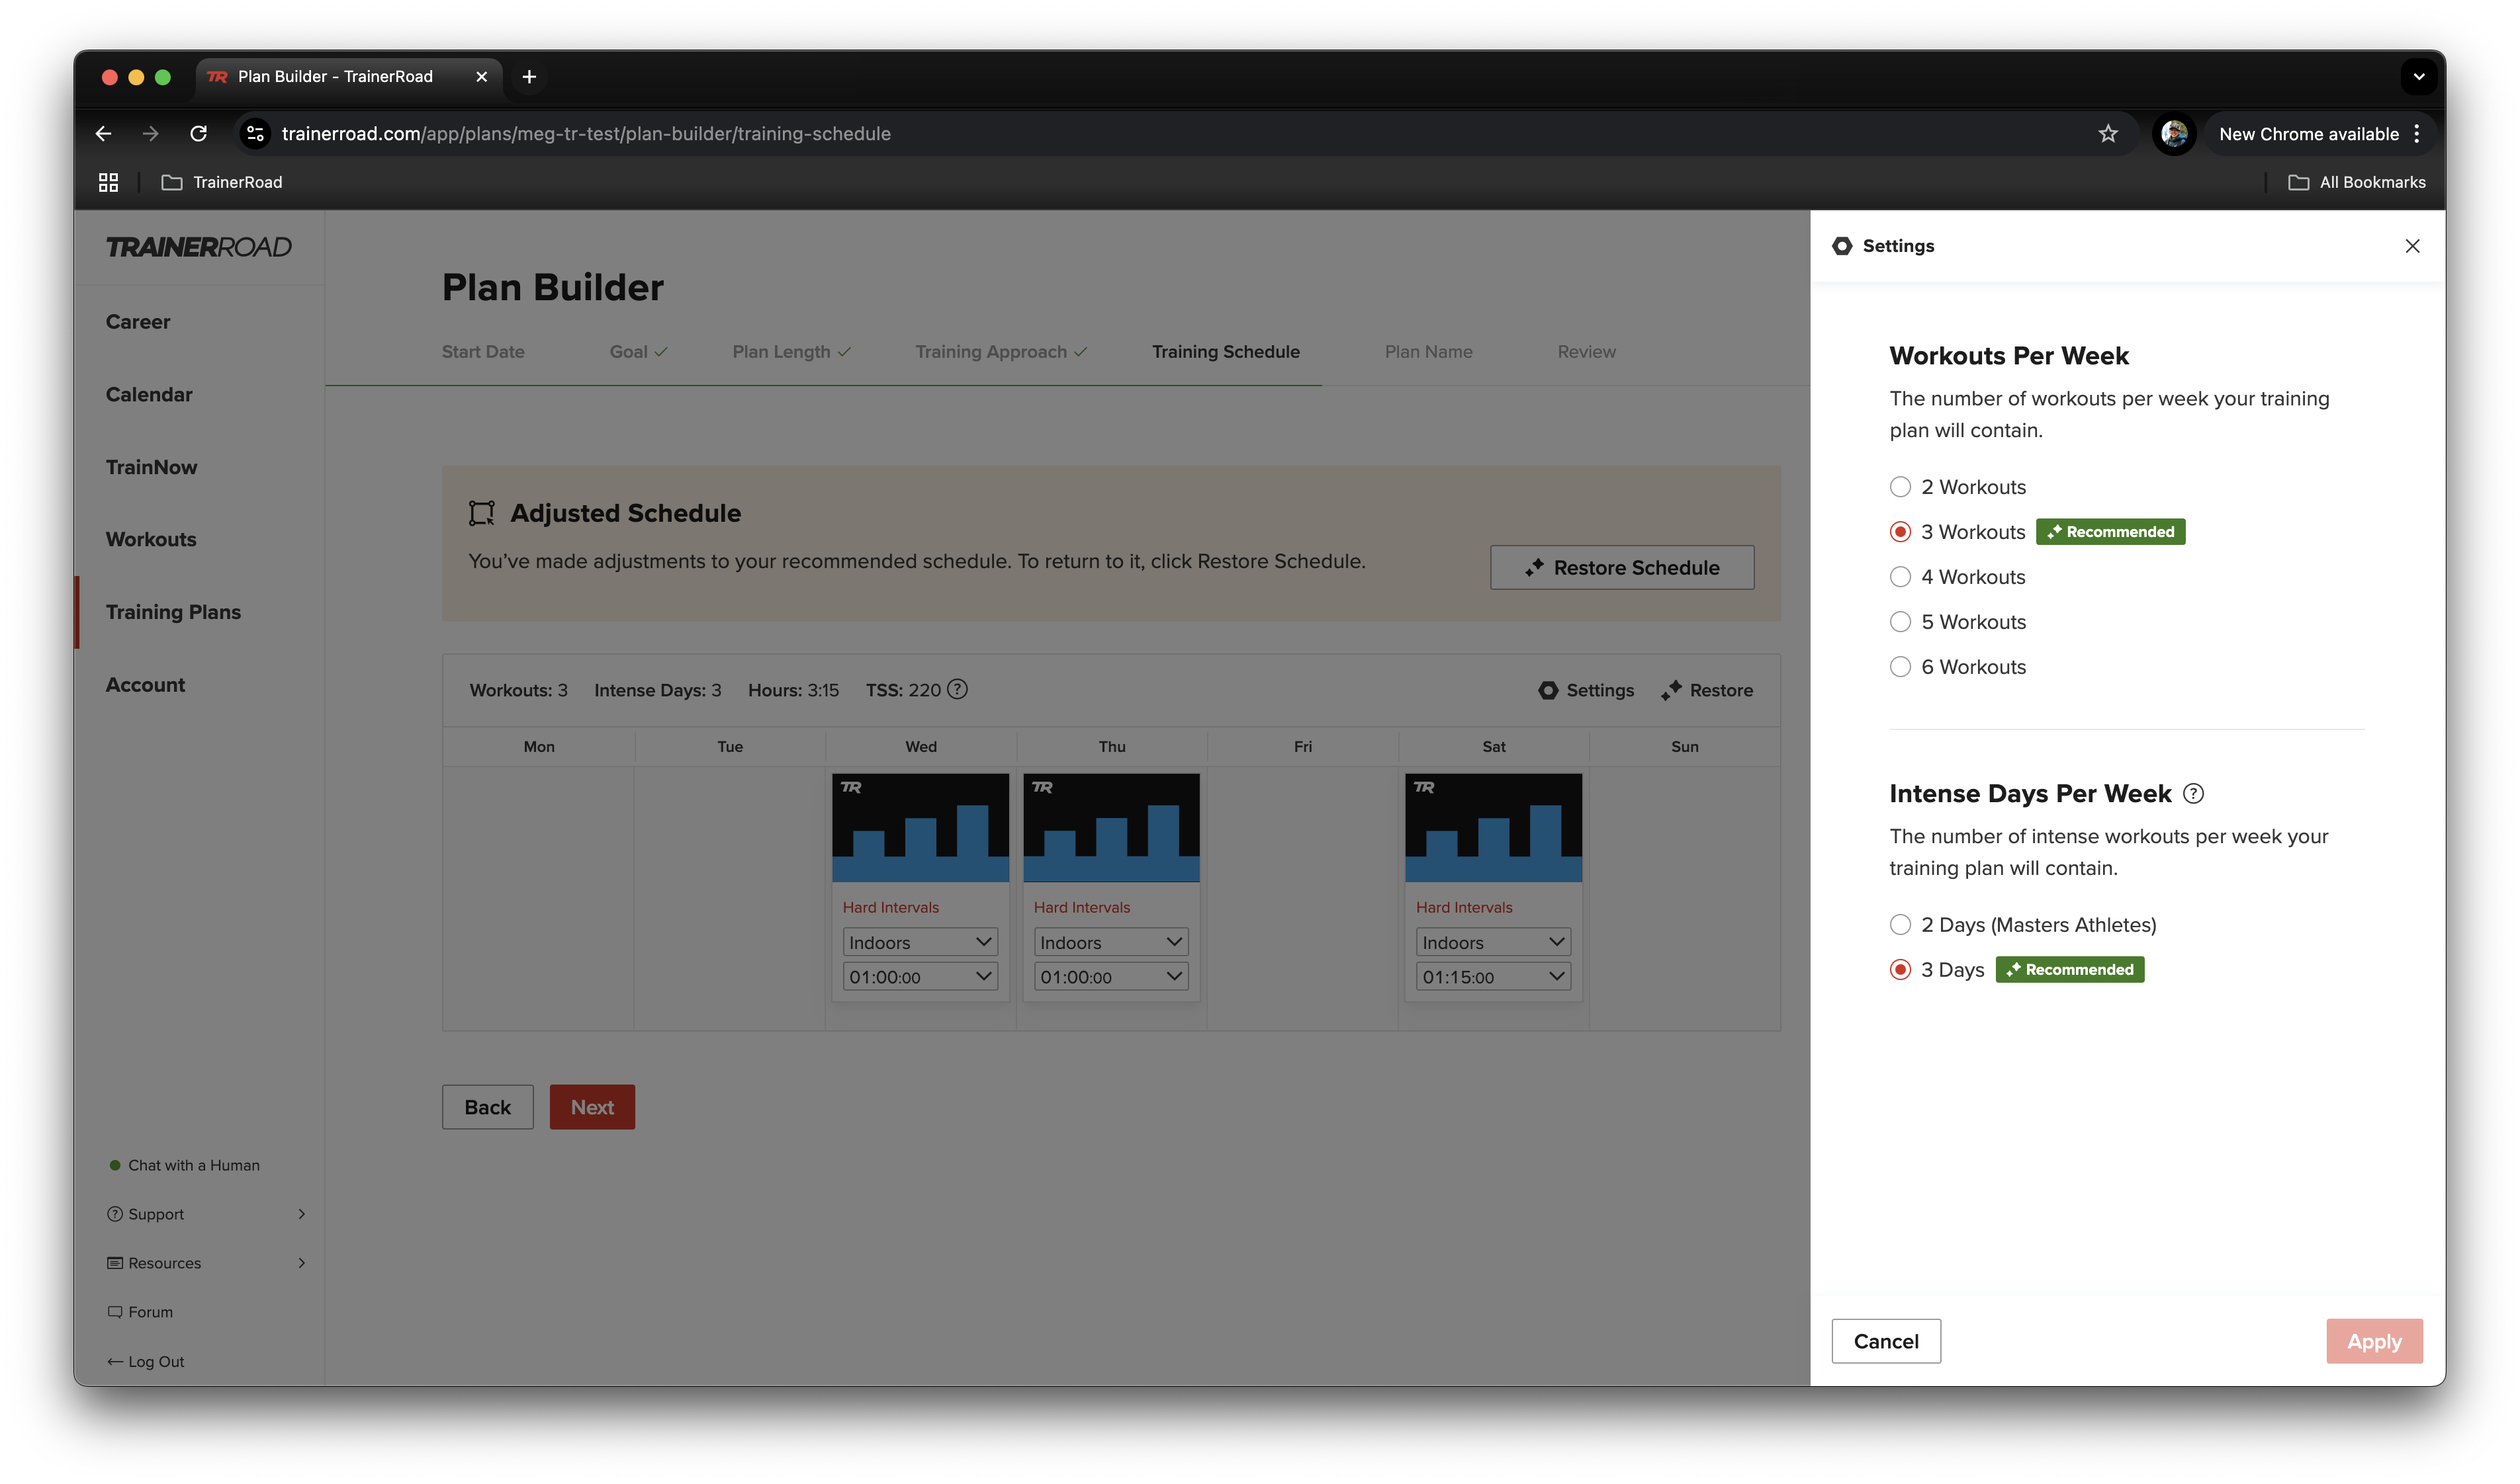This screenshot has height=1484, width=2520.
Task: Click Log Out
Action: tap(146, 1361)
